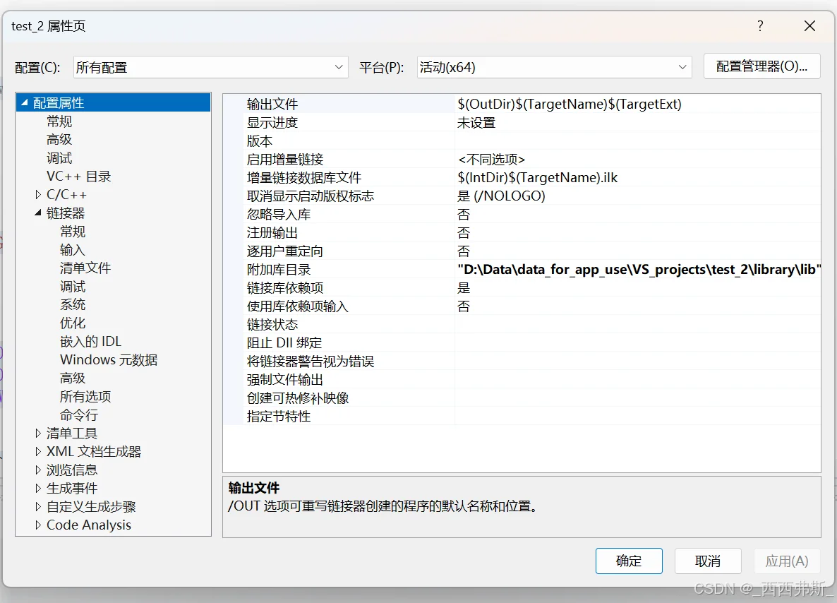Click the 应用(A) button
The height and width of the screenshot is (603, 837).
pos(787,561)
